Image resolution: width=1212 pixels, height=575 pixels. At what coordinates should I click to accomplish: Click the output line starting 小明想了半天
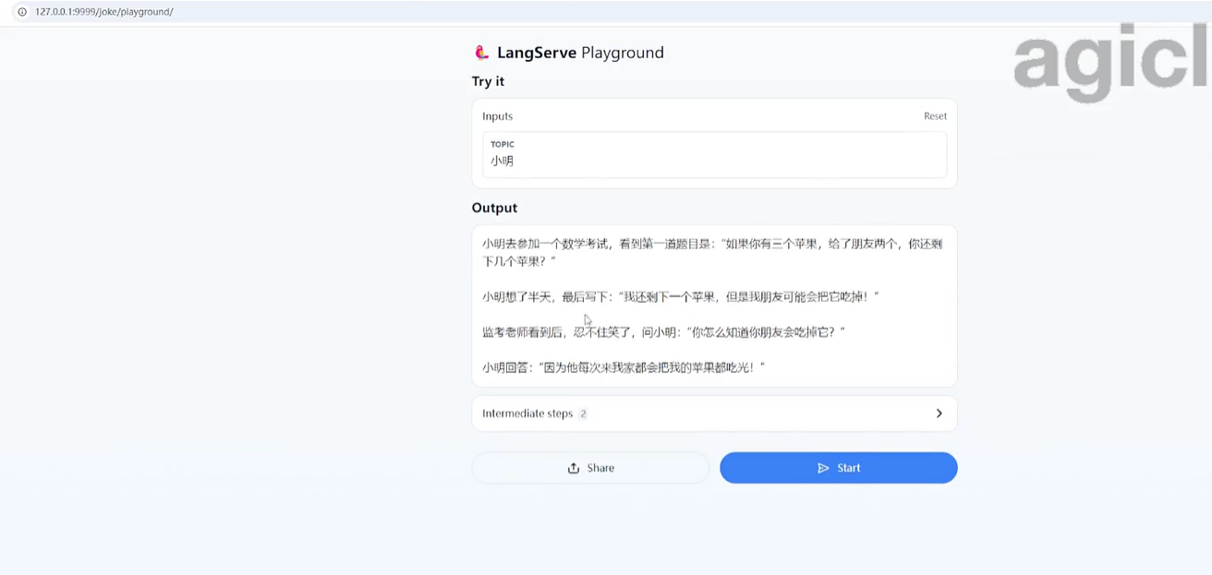681,296
